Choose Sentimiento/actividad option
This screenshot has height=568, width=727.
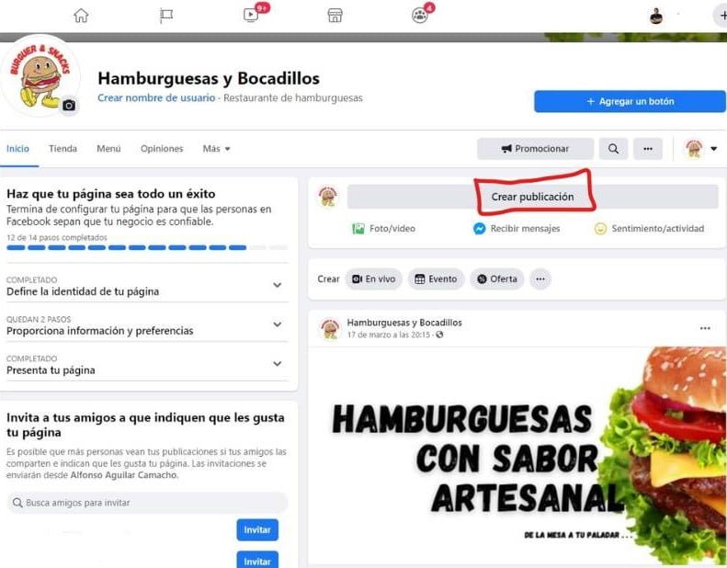pos(649,229)
